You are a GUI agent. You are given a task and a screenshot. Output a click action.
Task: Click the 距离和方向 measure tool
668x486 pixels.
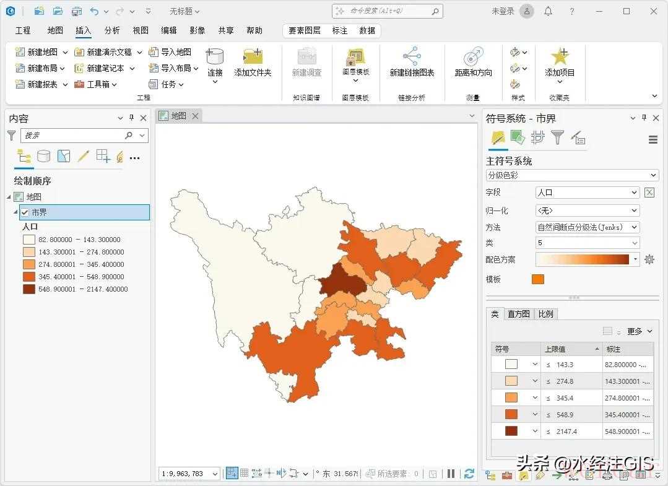click(473, 57)
